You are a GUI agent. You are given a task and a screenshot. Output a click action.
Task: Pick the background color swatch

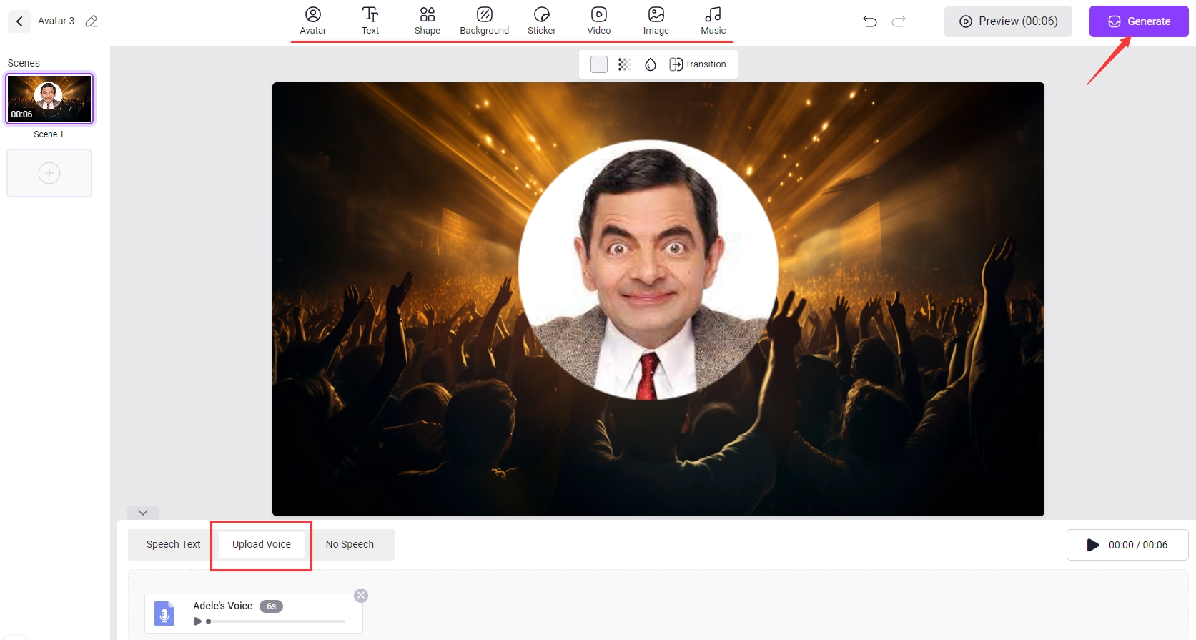click(599, 64)
